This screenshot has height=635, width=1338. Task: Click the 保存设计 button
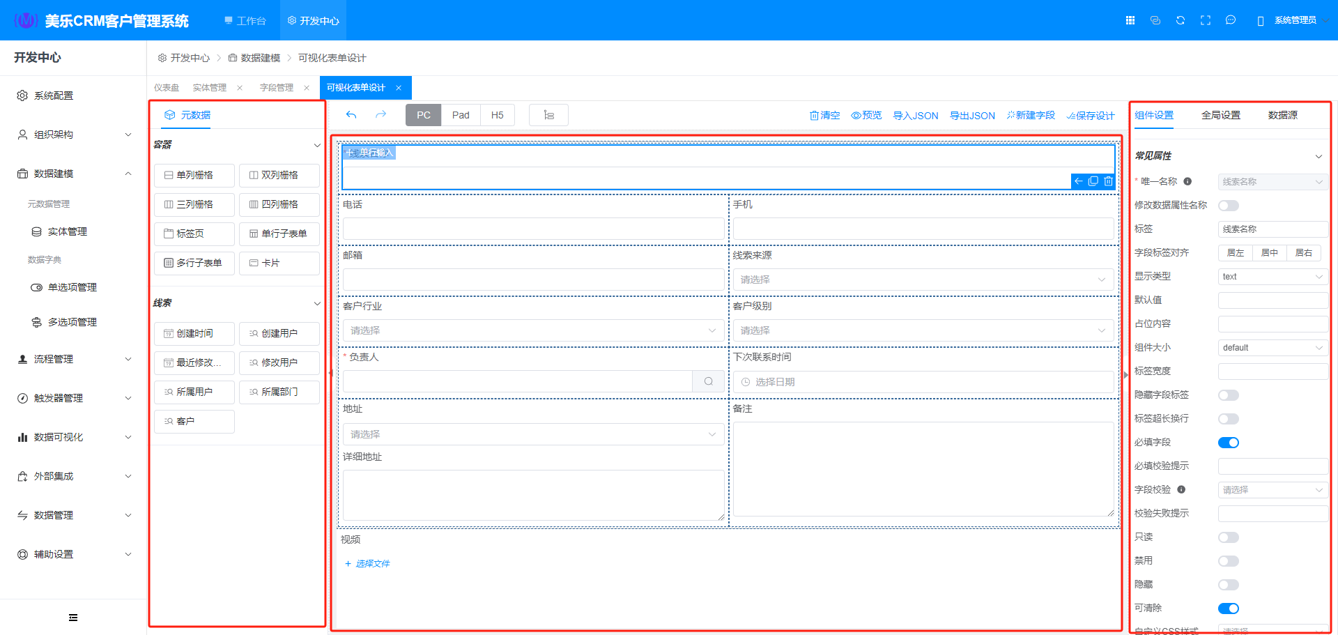(x=1091, y=116)
